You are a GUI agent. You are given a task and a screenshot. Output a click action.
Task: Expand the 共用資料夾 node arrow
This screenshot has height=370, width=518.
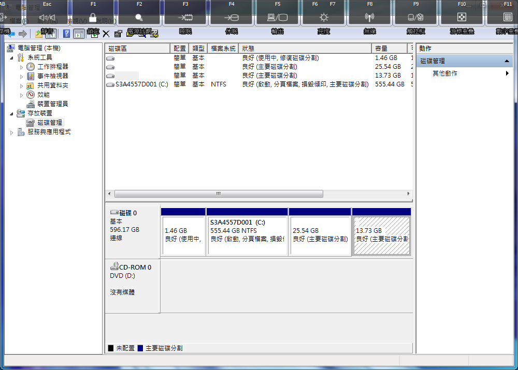21,86
